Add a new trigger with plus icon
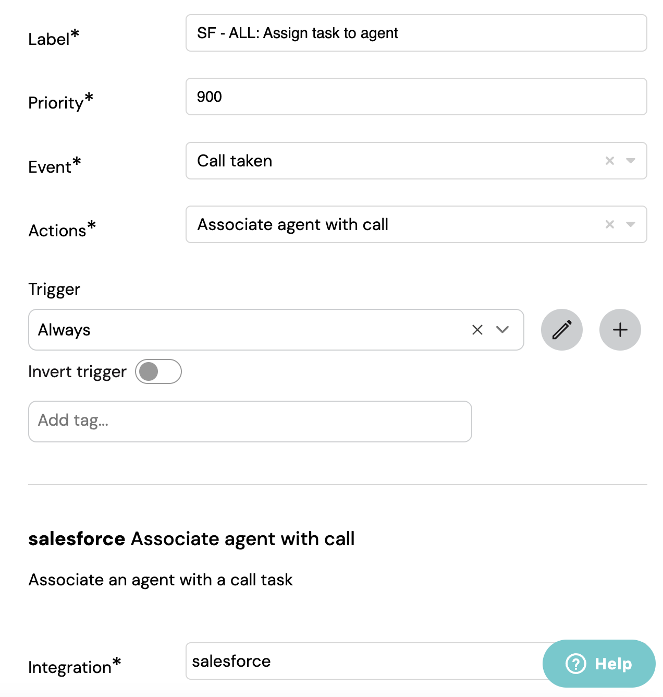The width and height of the screenshot is (663, 697). (620, 330)
